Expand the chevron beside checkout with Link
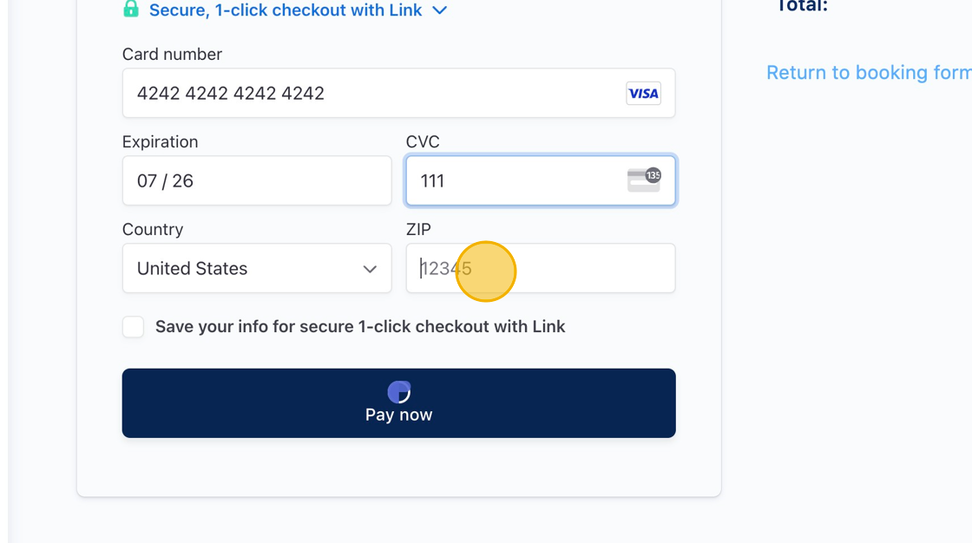 tap(439, 10)
